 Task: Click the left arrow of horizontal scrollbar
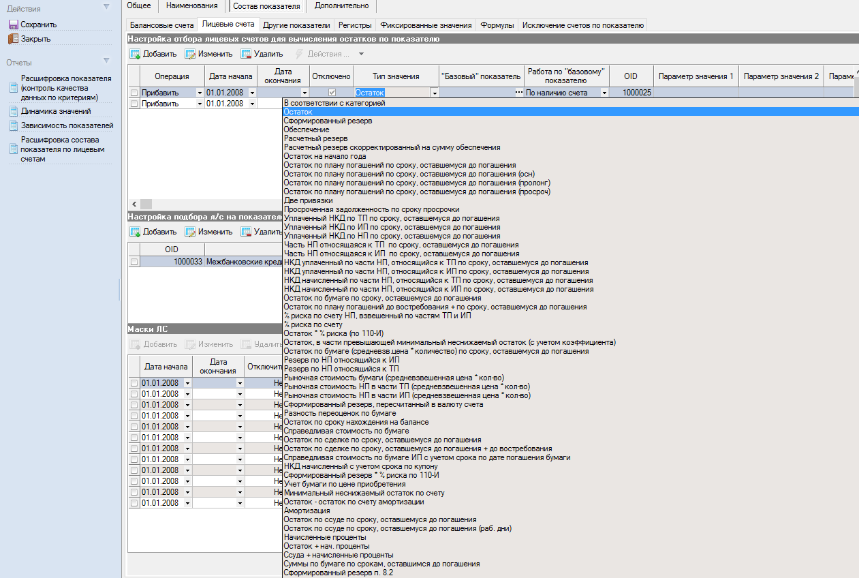(134, 204)
